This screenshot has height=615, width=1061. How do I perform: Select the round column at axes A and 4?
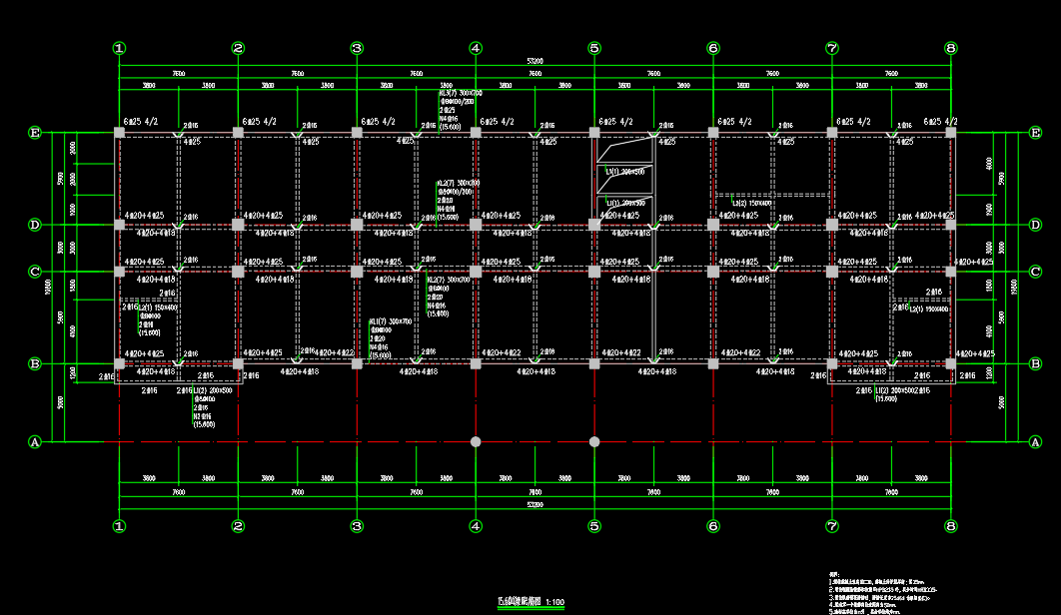[476, 442]
